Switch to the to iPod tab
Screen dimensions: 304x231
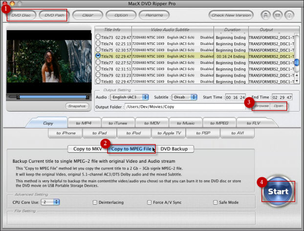pos(133,133)
